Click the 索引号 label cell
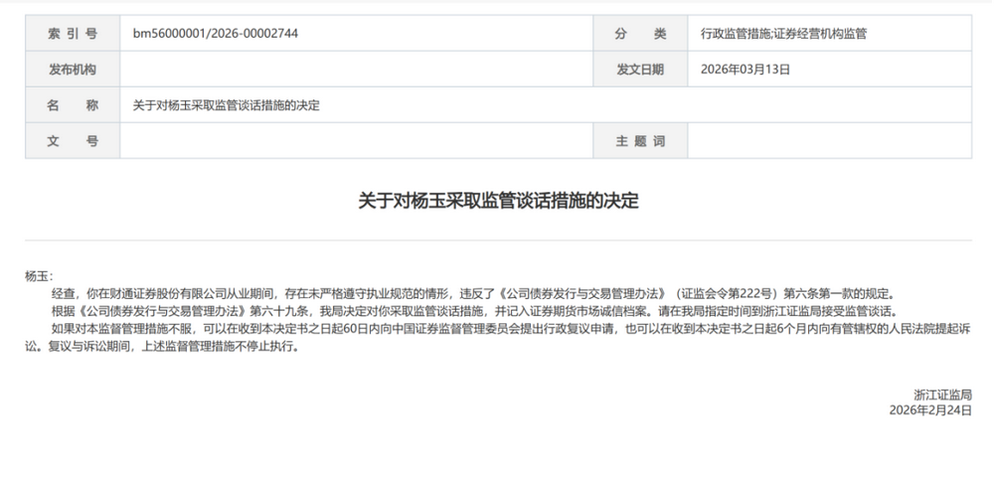Image resolution: width=994 pixels, height=478 pixels. (x=73, y=34)
